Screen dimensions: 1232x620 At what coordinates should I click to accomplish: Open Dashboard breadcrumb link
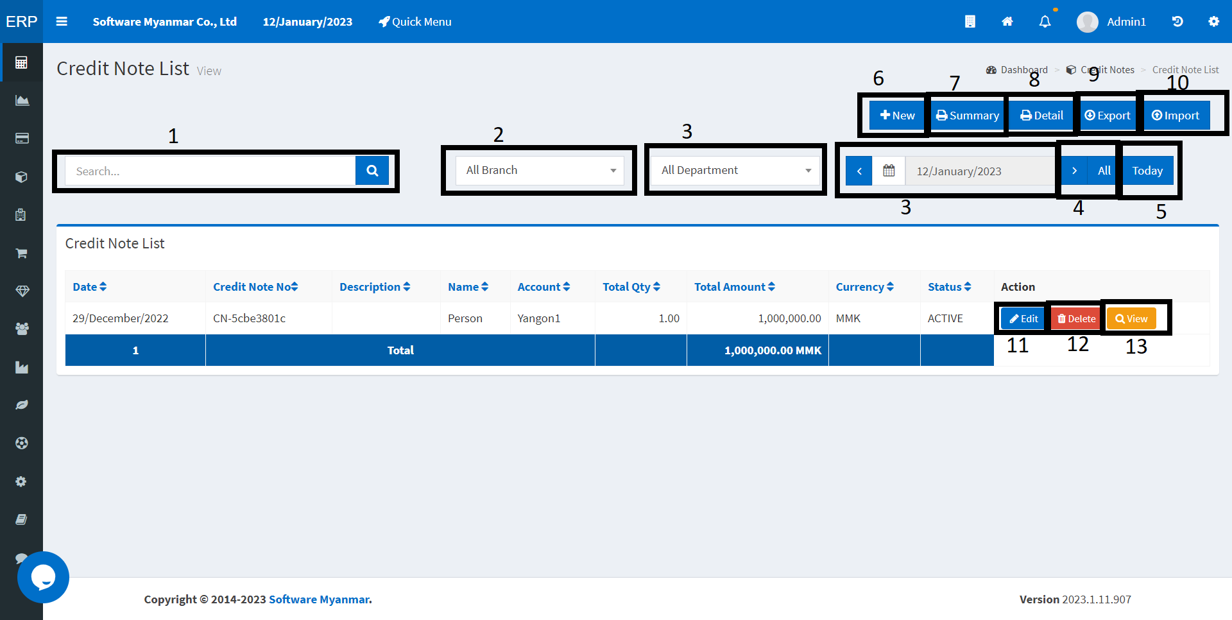click(1017, 70)
